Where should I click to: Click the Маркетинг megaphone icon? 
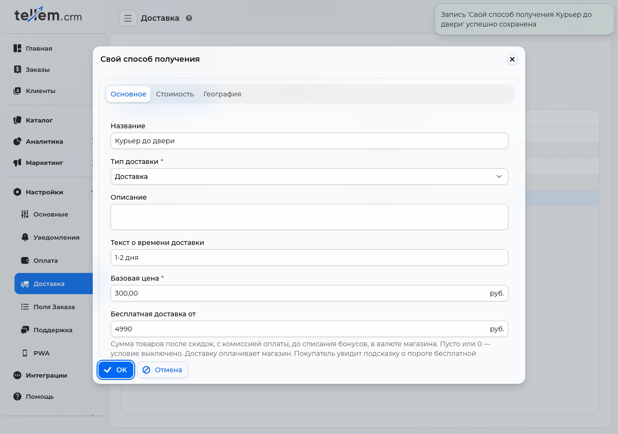[x=17, y=163]
